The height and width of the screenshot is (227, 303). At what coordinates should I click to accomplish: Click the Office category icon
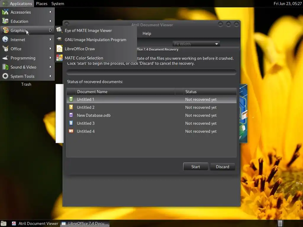[5, 49]
